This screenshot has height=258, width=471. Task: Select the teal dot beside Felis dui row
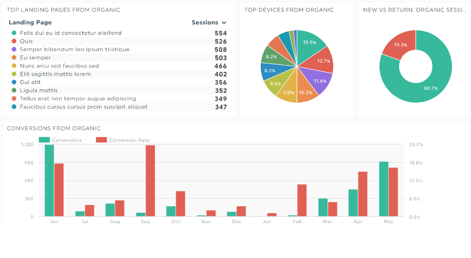point(14,33)
